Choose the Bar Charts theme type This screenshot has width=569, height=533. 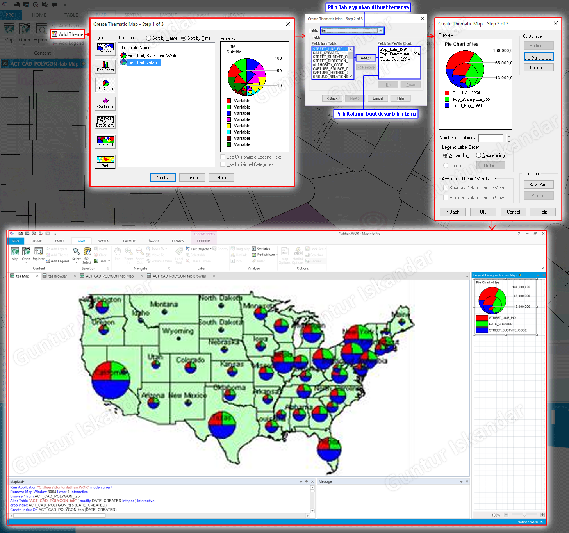pyautogui.click(x=105, y=66)
